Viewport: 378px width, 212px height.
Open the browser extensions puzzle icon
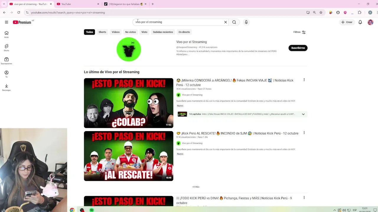tap(359, 12)
